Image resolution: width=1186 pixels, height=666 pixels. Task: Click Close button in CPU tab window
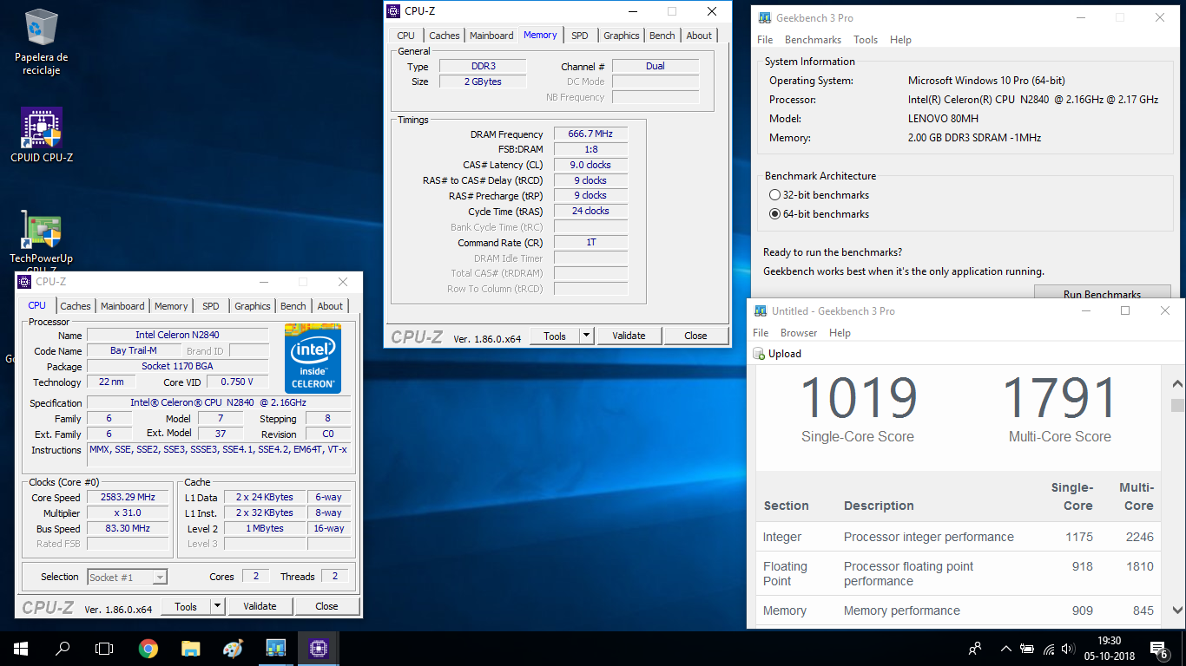click(x=326, y=606)
